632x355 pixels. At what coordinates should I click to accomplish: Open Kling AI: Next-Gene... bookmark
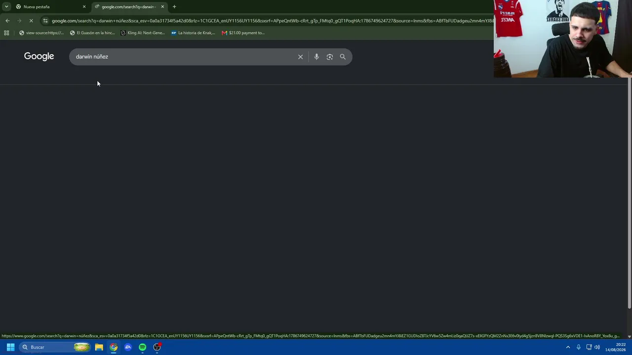click(143, 33)
